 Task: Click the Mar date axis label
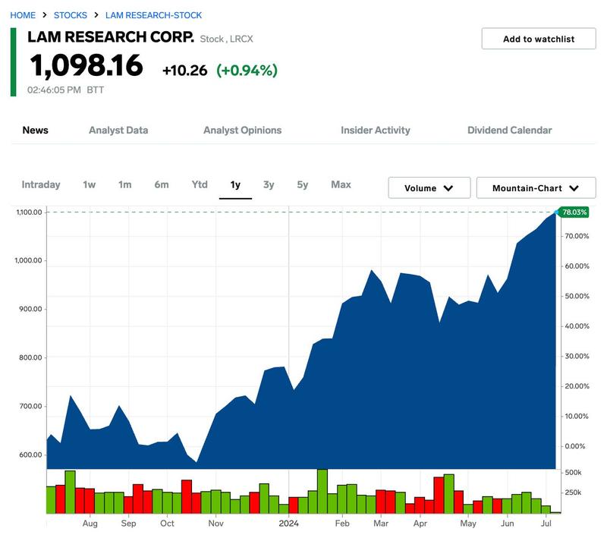tap(381, 524)
